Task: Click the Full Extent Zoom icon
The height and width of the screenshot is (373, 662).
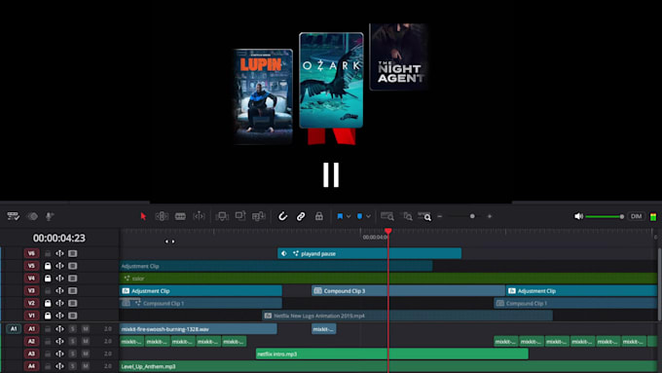Action: (387, 216)
